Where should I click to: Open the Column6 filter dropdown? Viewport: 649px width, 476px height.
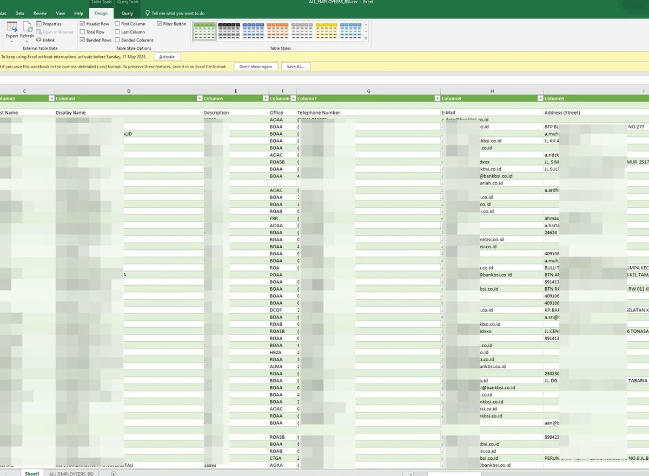[293, 98]
